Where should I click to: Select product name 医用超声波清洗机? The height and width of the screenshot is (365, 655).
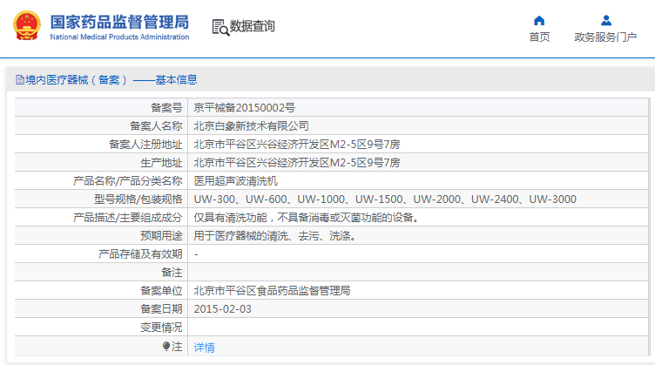pos(235,181)
